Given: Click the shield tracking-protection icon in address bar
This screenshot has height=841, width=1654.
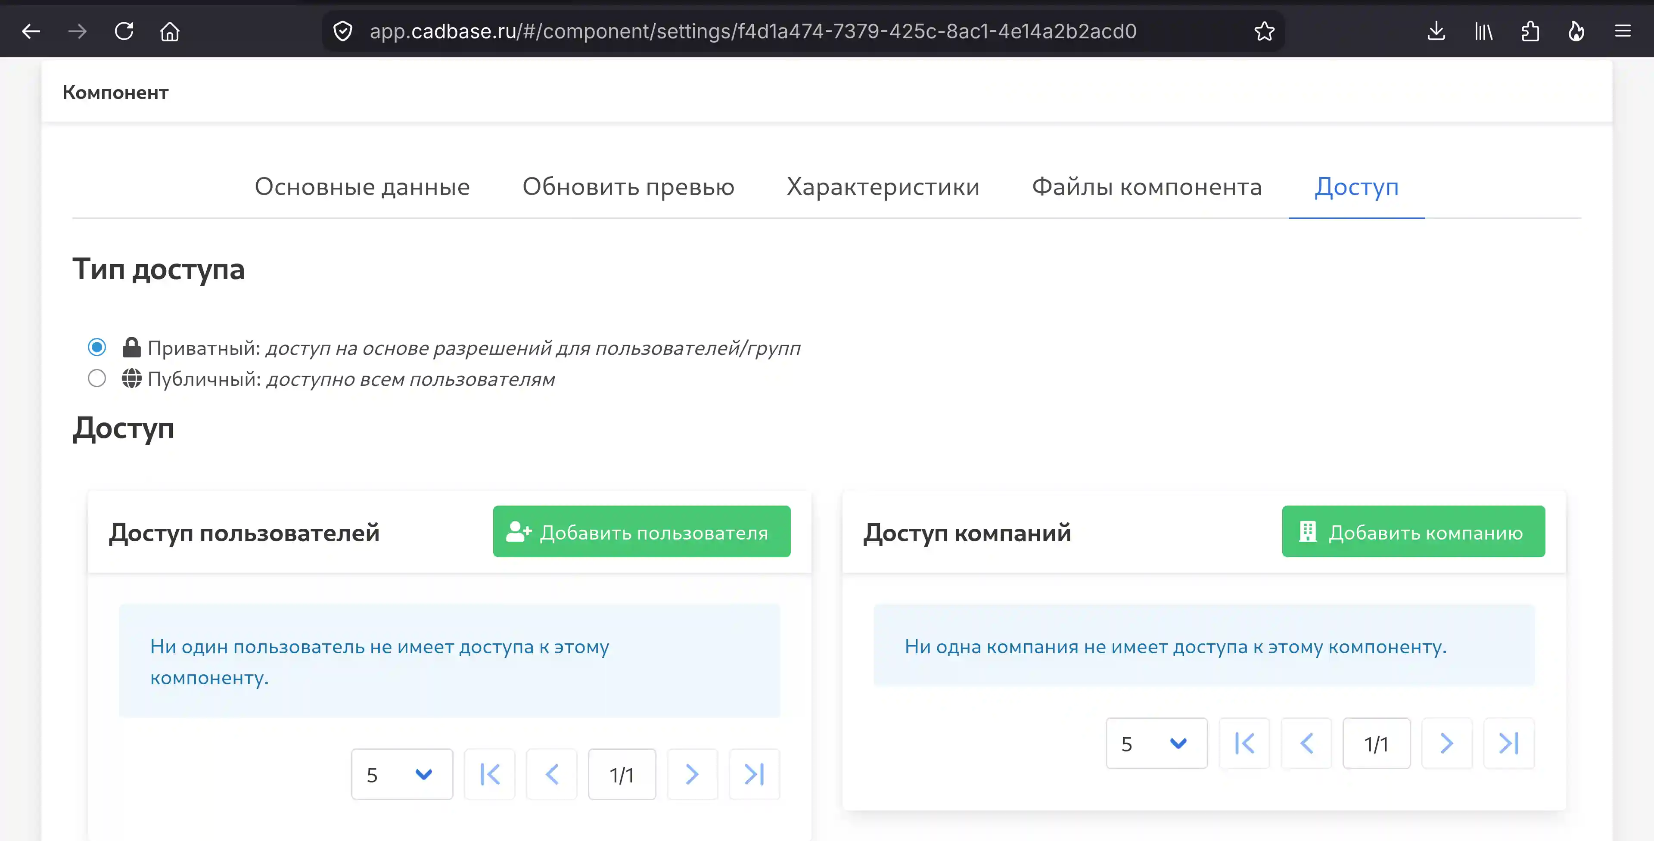Looking at the screenshot, I should 343,31.
